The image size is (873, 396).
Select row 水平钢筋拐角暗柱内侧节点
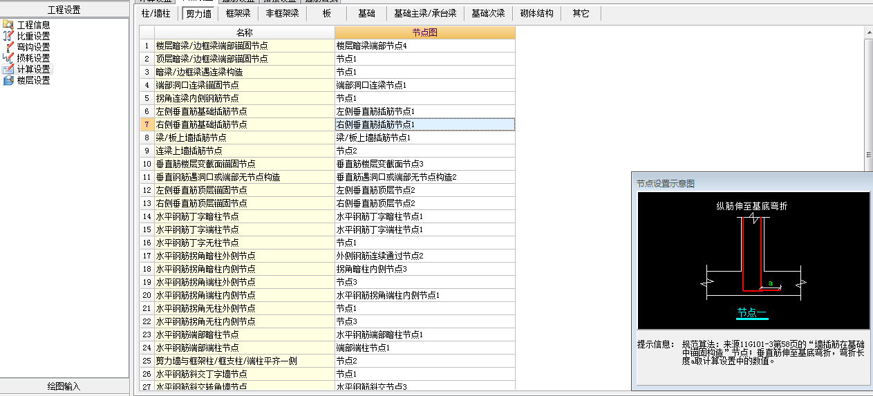click(245, 269)
